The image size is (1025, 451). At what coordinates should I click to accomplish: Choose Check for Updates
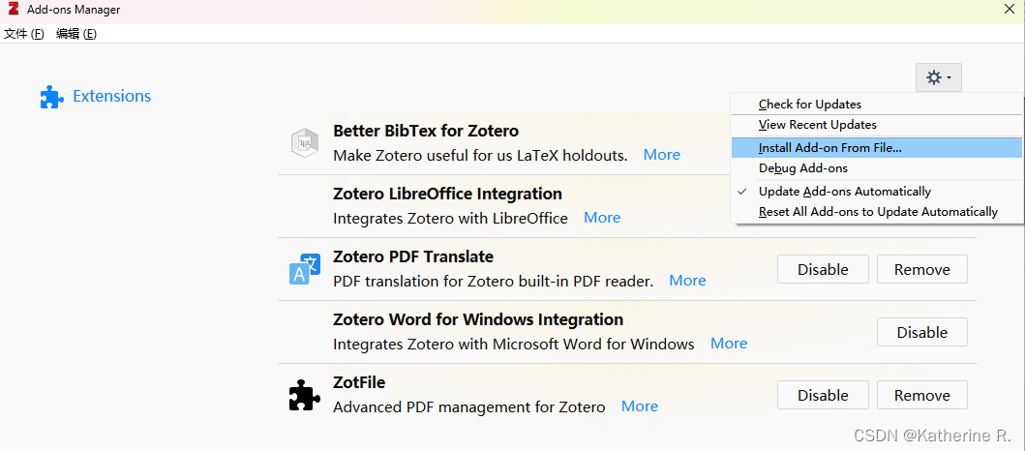[x=809, y=105]
